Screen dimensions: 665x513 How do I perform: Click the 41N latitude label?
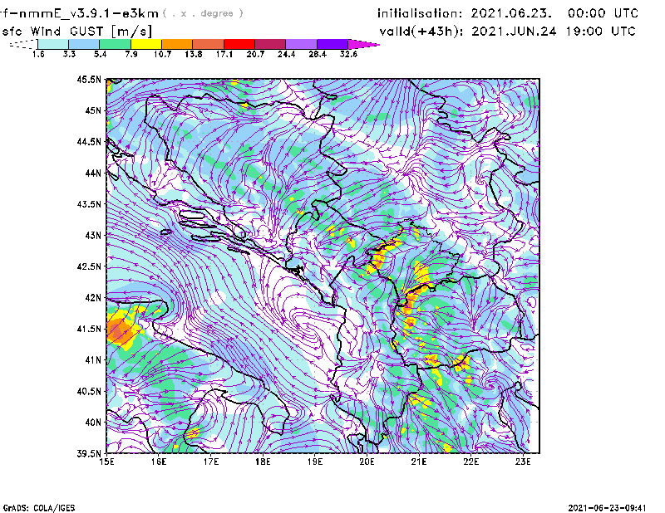pos(93,360)
